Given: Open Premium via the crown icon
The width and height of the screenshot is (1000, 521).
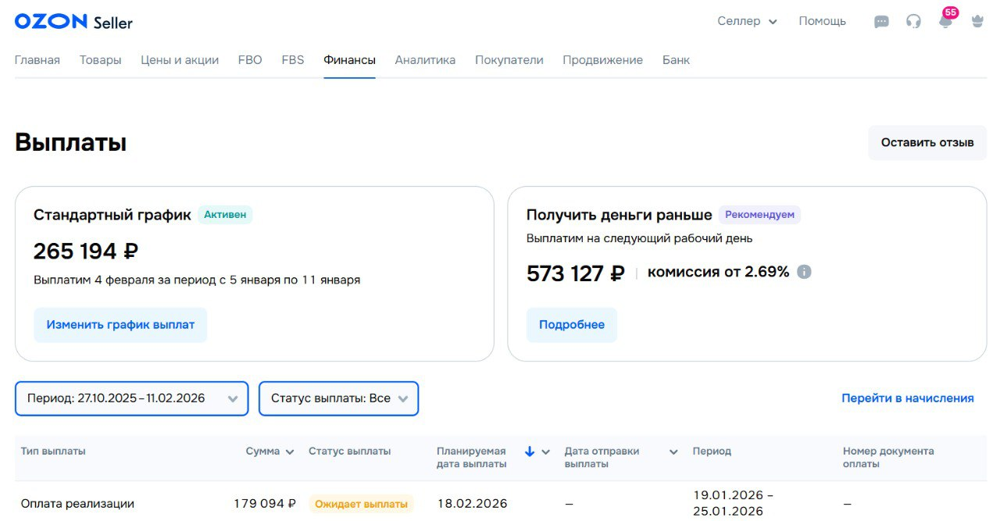Looking at the screenshot, I should tap(977, 21).
